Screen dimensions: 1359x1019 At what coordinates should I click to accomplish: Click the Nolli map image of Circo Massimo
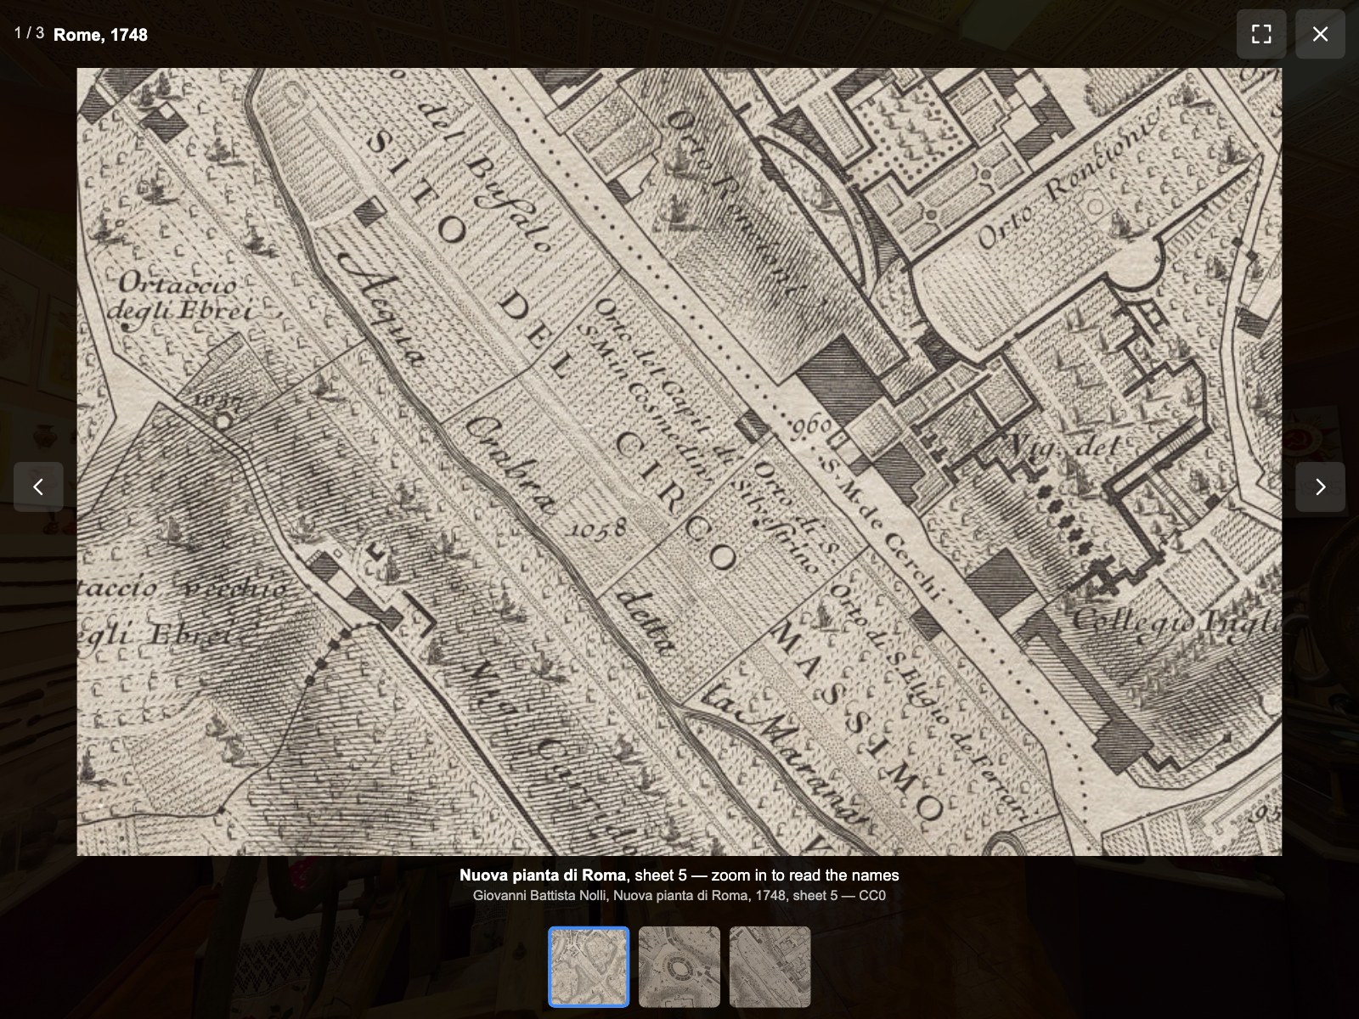click(x=679, y=462)
